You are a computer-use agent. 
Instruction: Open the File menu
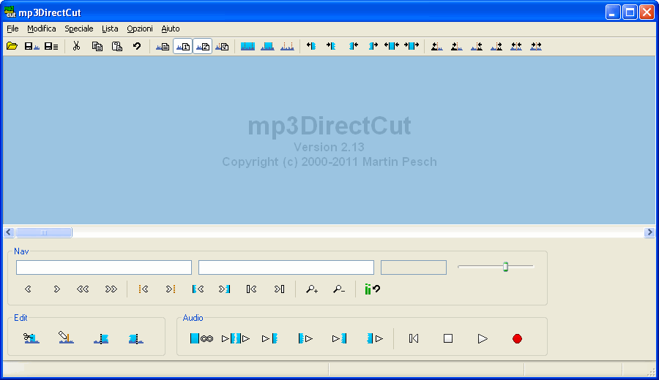coord(12,28)
